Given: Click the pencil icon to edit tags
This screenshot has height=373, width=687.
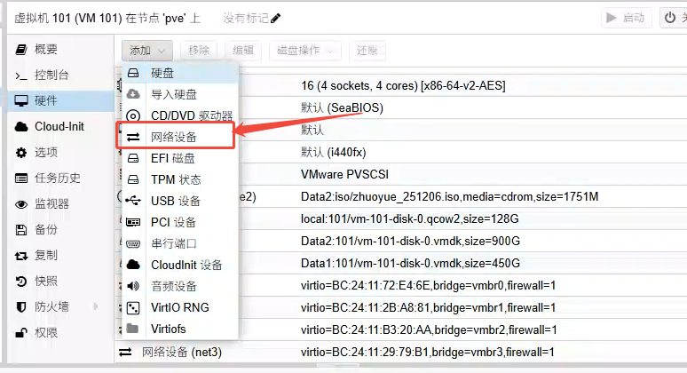Looking at the screenshot, I should click(275, 18).
